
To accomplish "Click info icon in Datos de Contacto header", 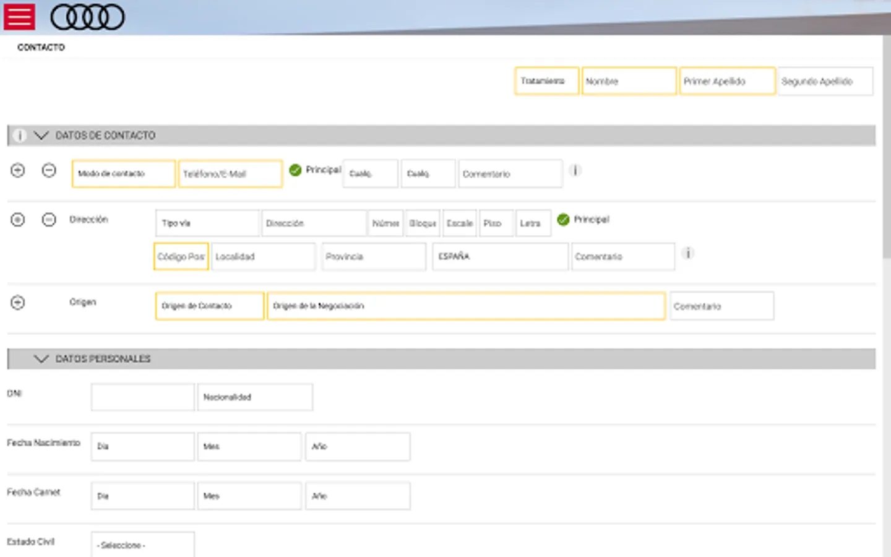I will pyautogui.click(x=20, y=136).
